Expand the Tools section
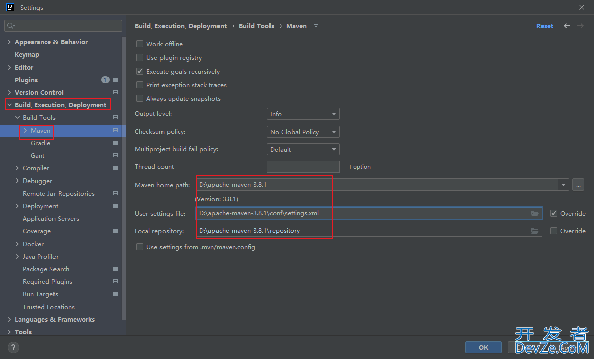This screenshot has height=359, width=594. (x=9, y=332)
